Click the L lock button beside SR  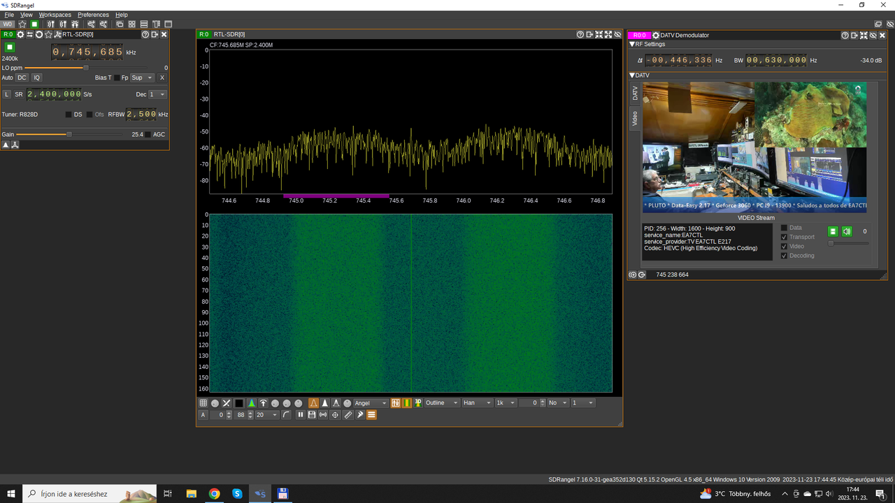[x=7, y=94]
